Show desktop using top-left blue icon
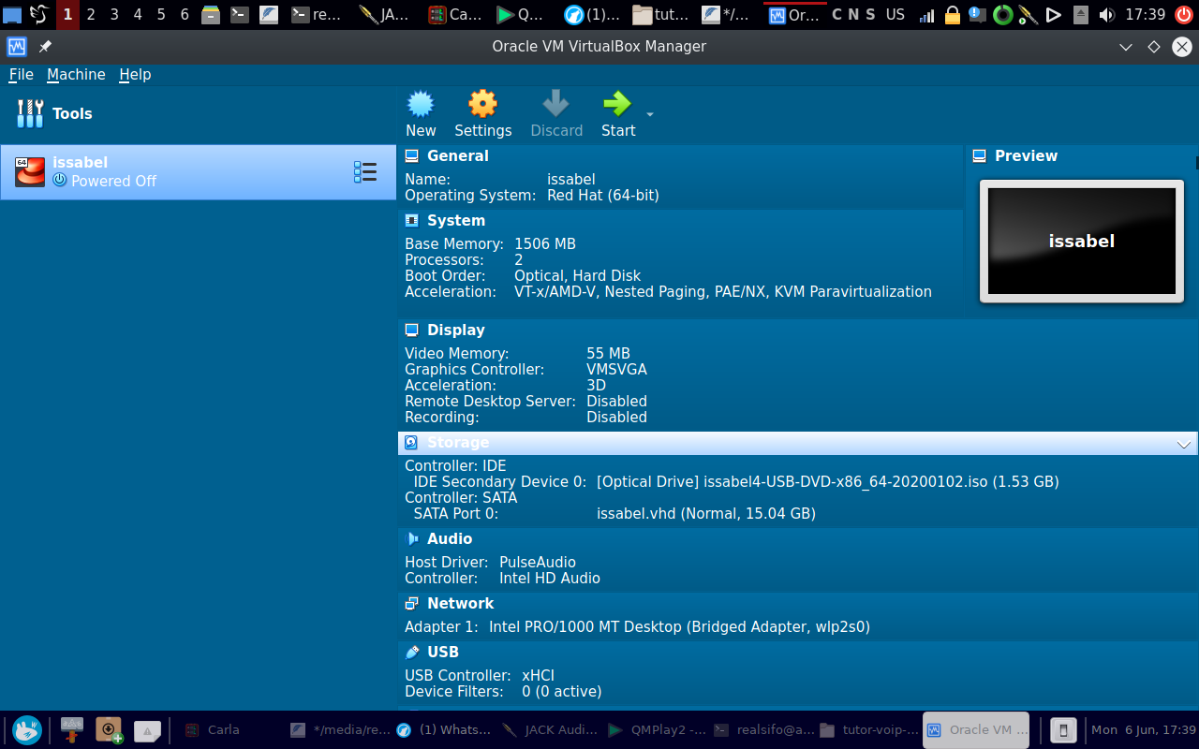The width and height of the screenshot is (1199, 749). 12,15
